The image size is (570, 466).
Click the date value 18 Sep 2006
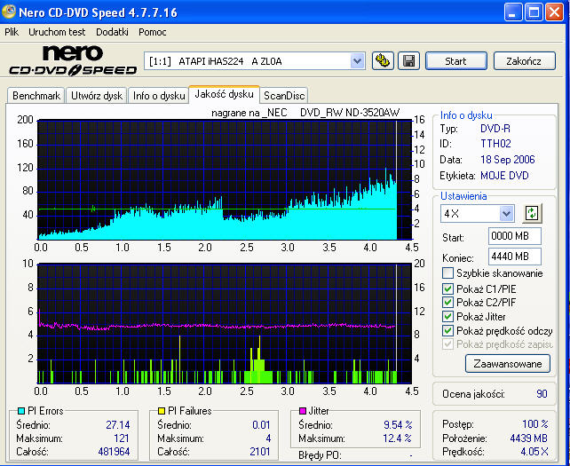pyautogui.click(x=508, y=159)
